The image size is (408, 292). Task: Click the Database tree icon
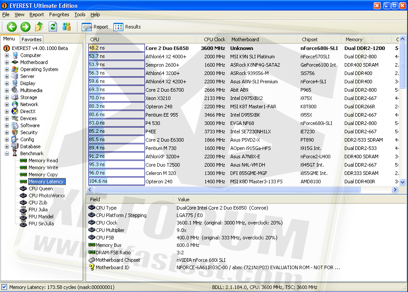[x=15, y=146]
